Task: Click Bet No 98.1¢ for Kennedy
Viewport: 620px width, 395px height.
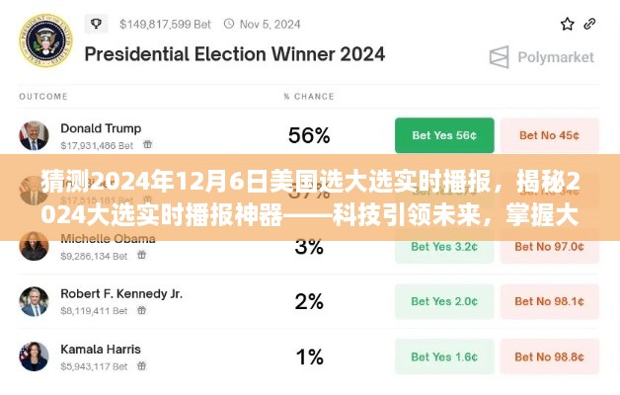Action: coord(550,302)
